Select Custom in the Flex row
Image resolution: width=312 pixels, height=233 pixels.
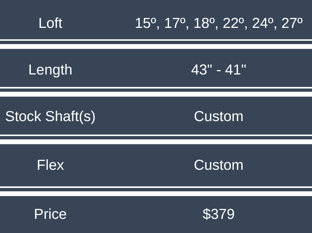coord(218,165)
